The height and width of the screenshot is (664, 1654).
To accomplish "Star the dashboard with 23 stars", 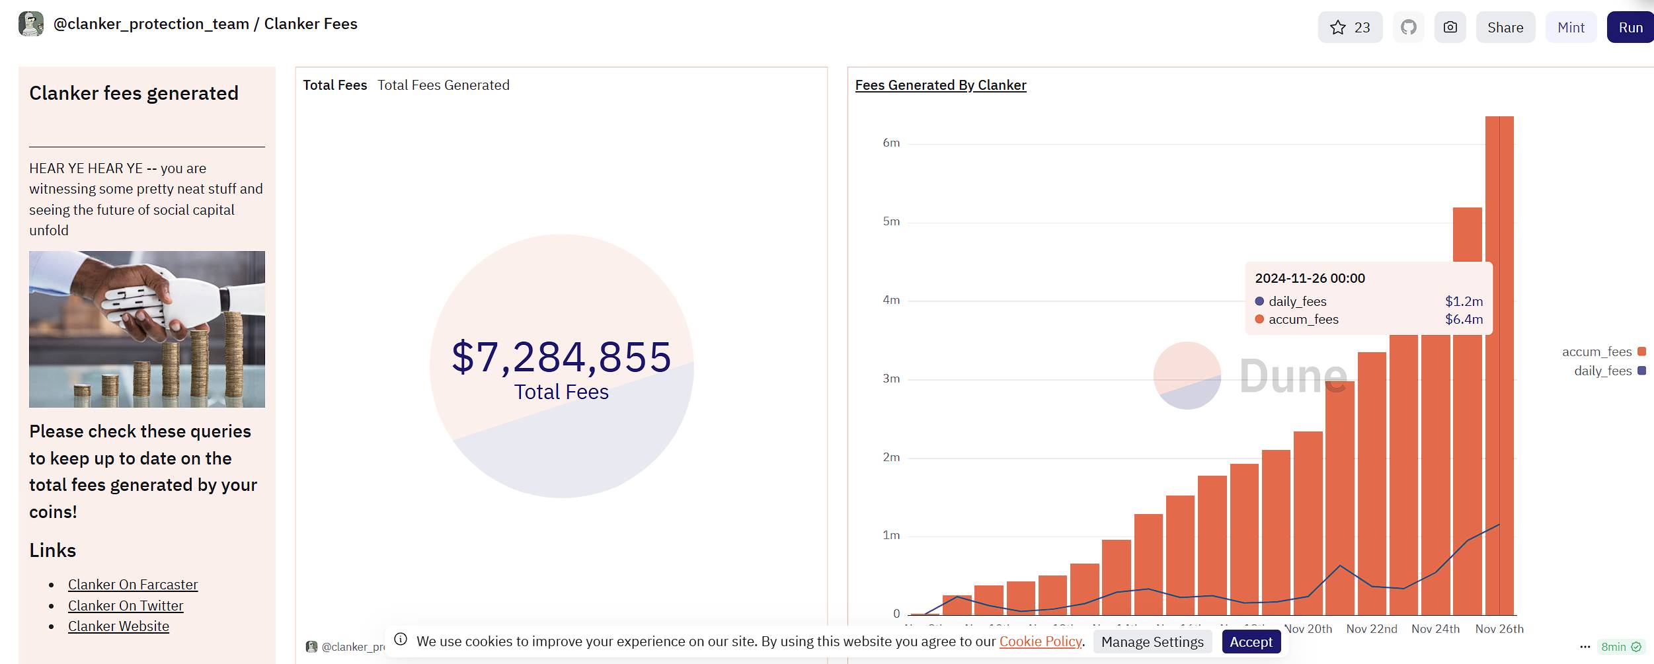I will click(x=1350, y=27).
